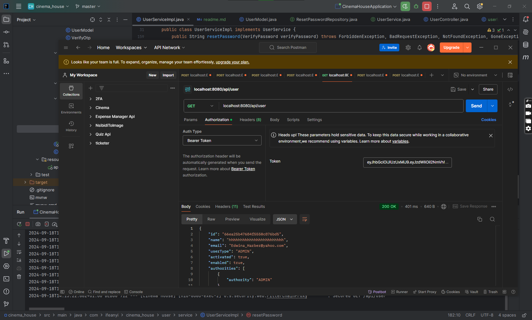
Task: Open the request Body tab
Action: coord(275,120)
